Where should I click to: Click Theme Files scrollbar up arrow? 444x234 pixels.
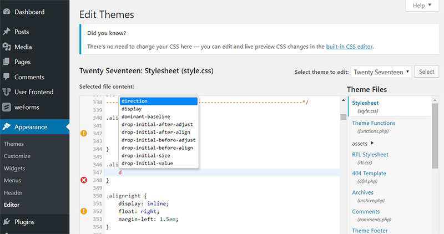(x=435, y=100)
